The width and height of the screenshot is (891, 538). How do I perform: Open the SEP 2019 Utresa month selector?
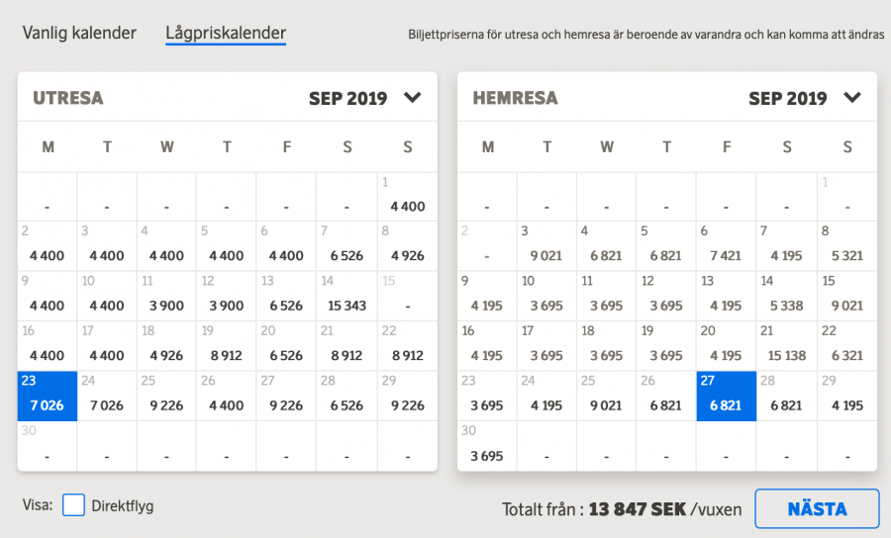(347, 98)
